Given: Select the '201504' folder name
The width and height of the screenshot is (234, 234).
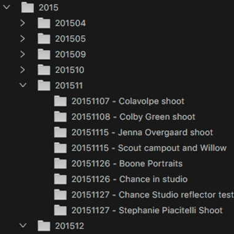Looking at the screenshot, I should (x=70, y=23).
